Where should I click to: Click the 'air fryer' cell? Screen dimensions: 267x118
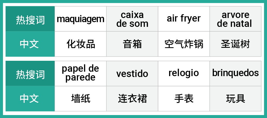click(184, 19)
